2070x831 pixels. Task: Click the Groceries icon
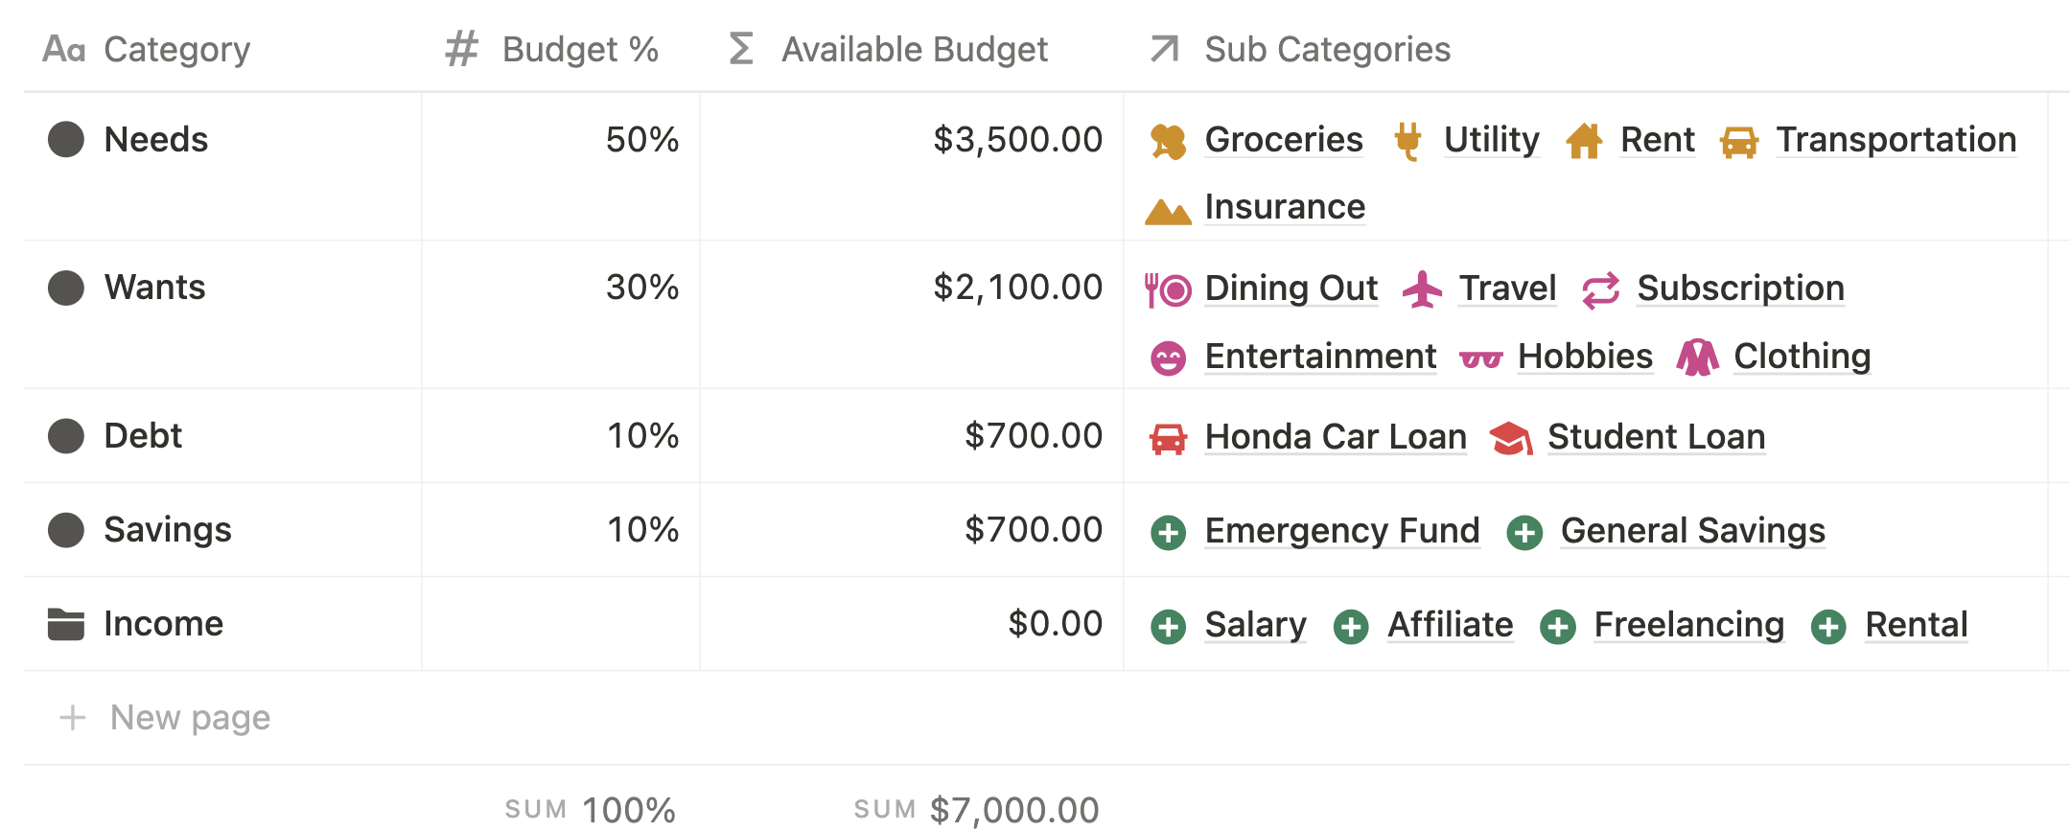pos(1168,141)
